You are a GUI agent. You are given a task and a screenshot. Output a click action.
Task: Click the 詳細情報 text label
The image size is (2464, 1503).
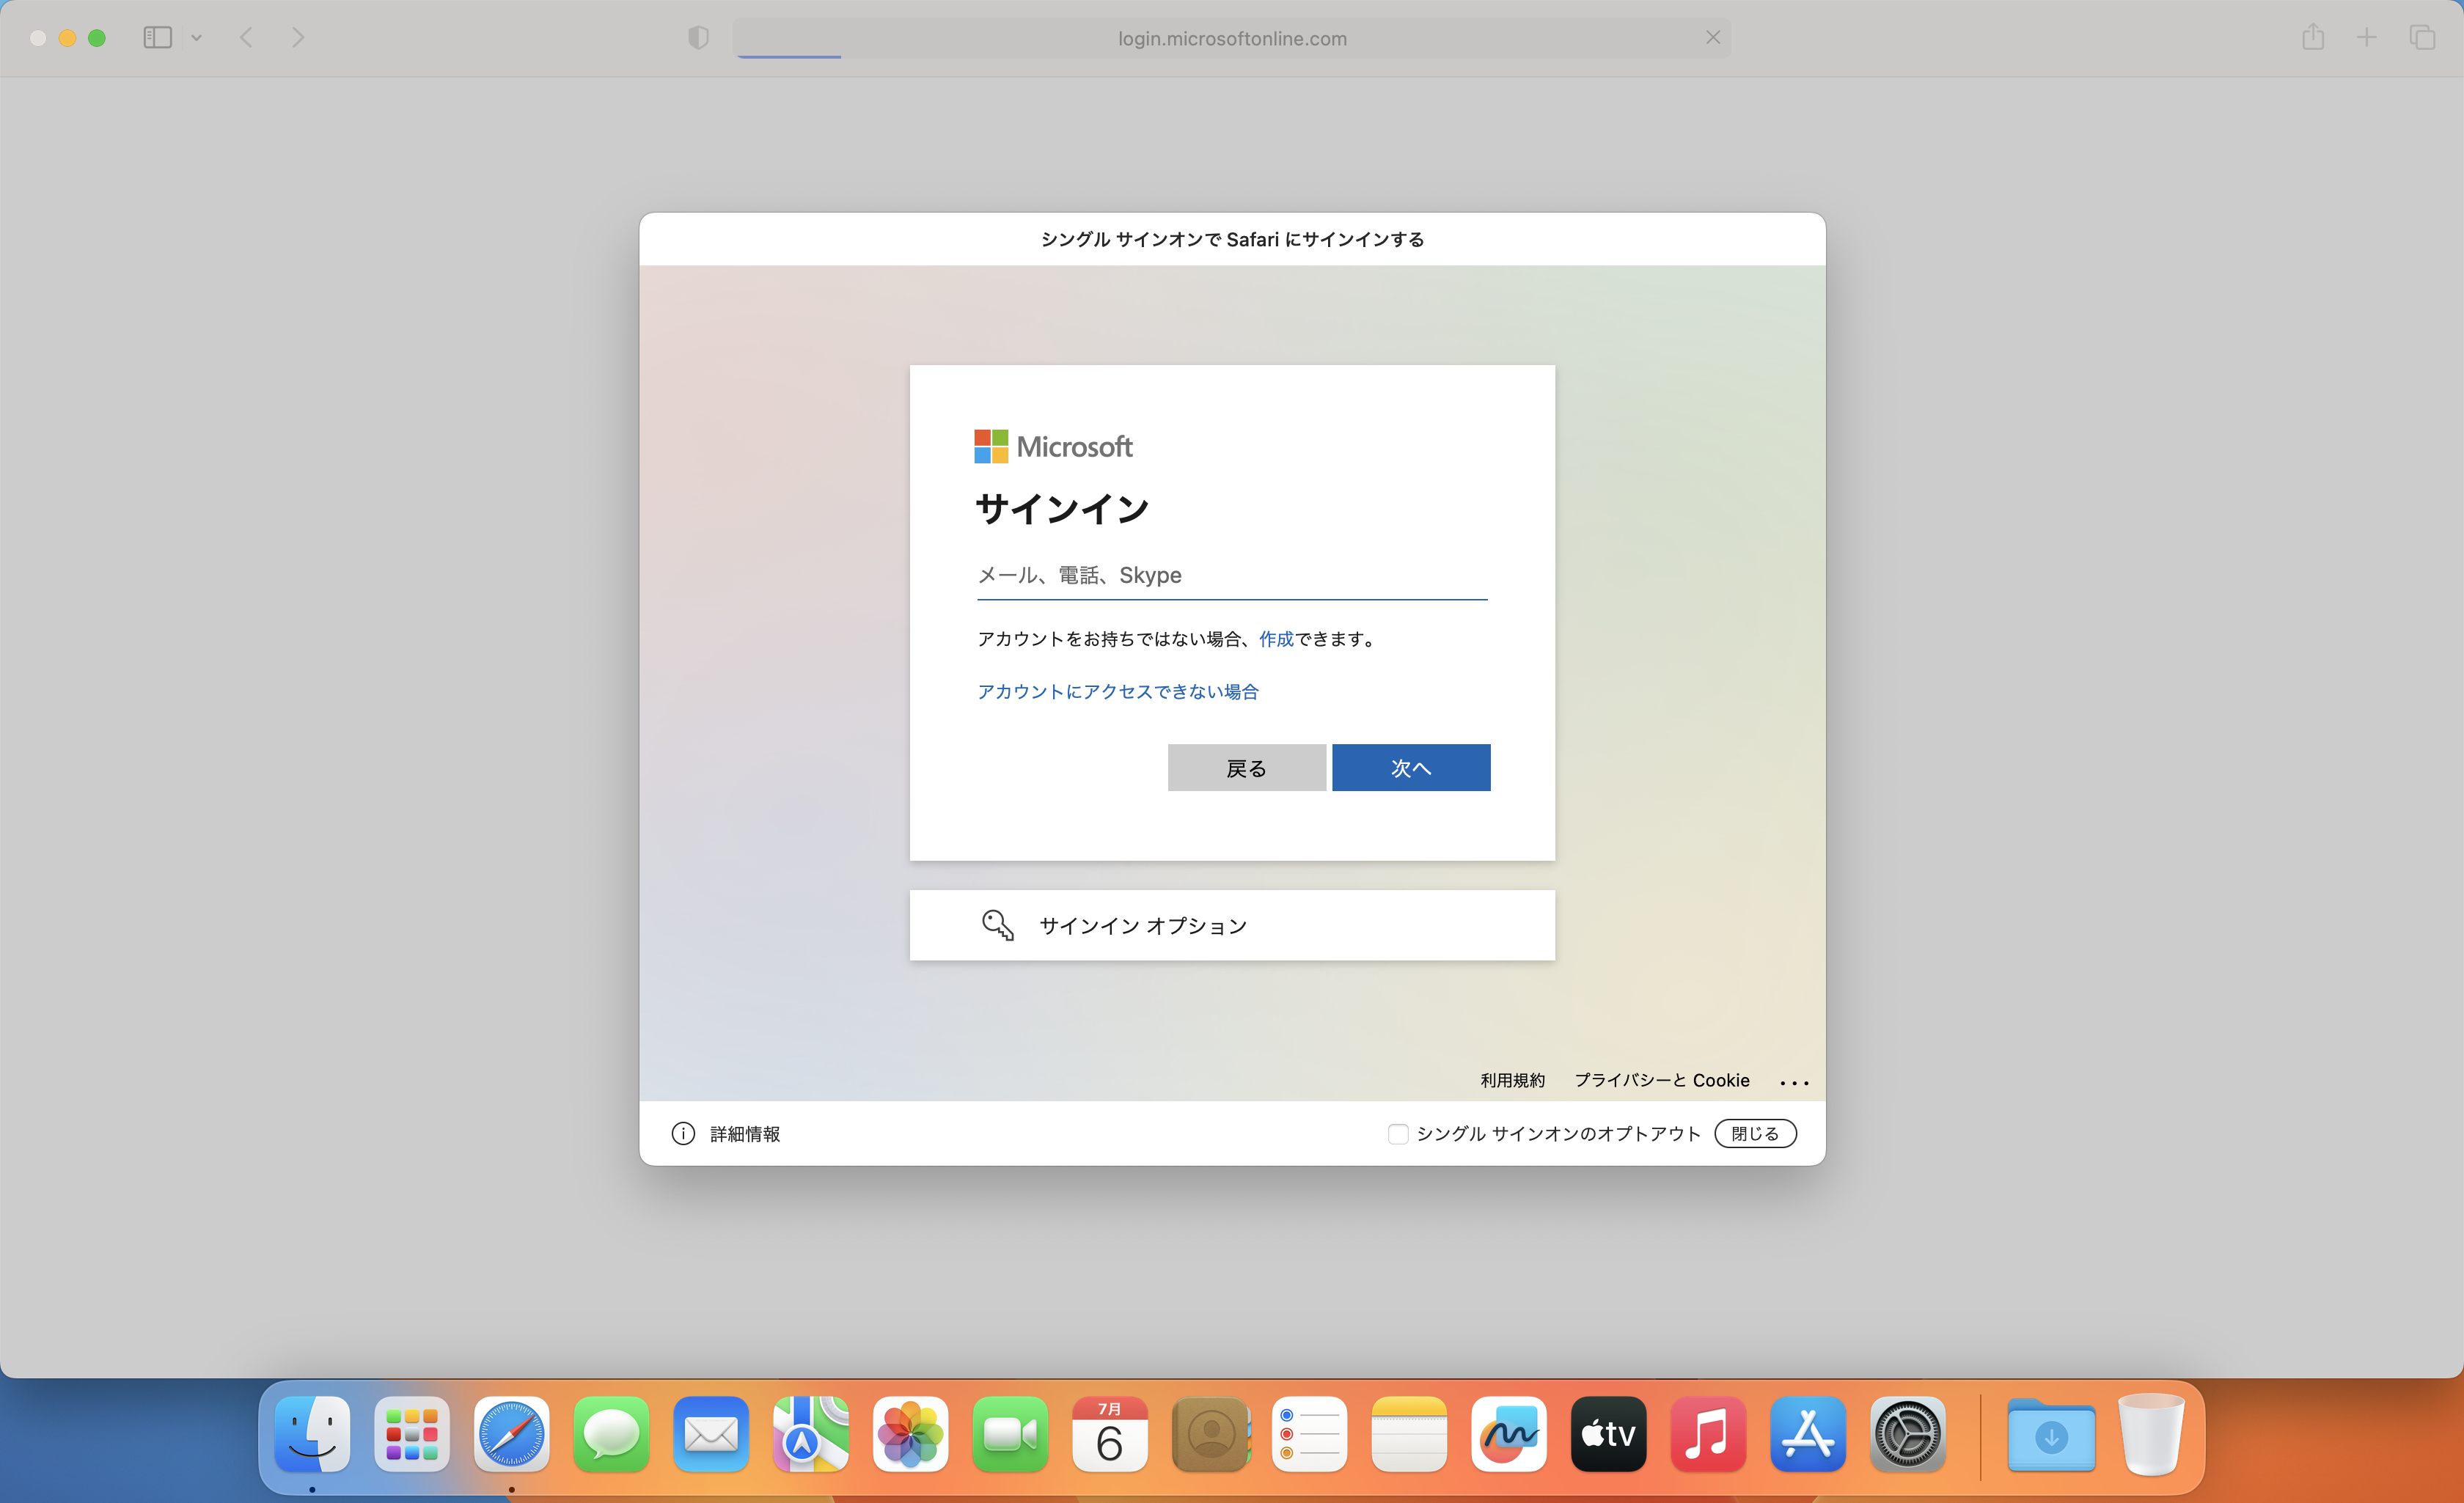(745, 1133)
